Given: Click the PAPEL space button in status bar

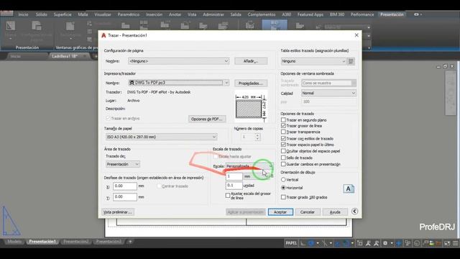Looking at the screenshot, I should 291,243.
